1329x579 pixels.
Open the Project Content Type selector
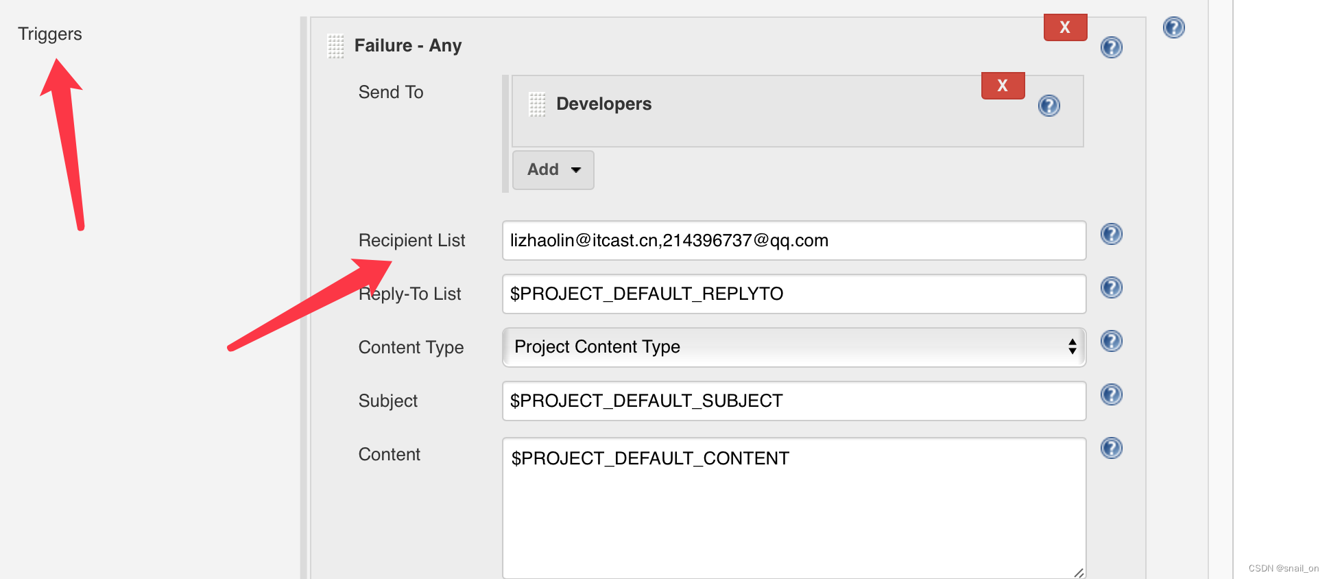(794, 347)
